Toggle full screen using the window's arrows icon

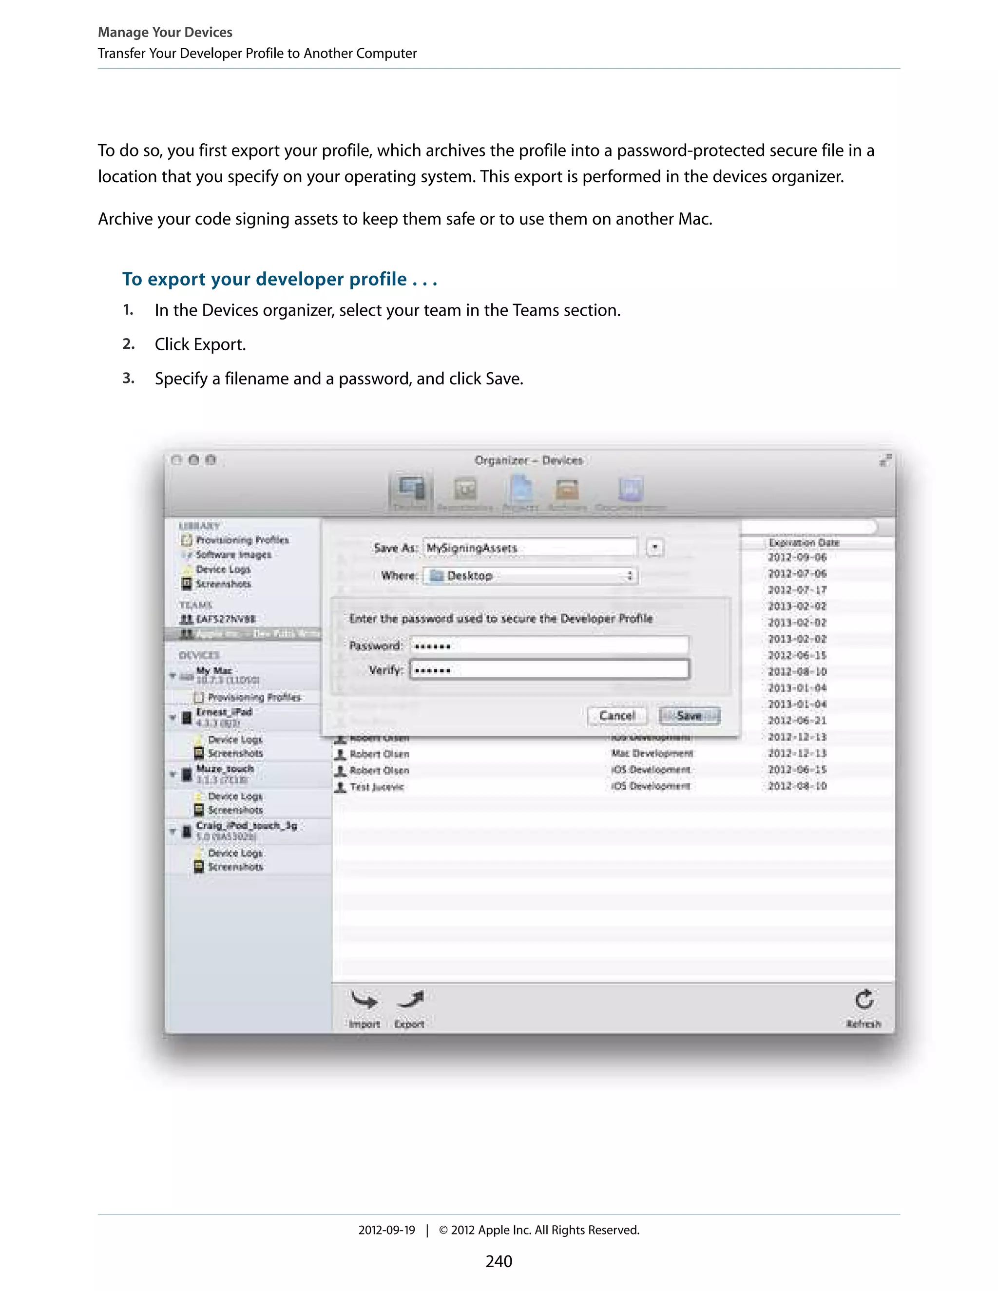tap(884, 460)
